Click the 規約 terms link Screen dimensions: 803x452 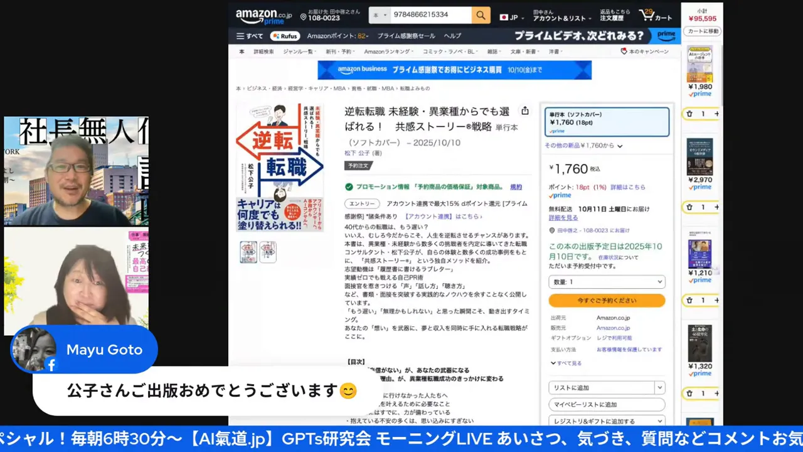pyautogui.click(x=516, y=187)
